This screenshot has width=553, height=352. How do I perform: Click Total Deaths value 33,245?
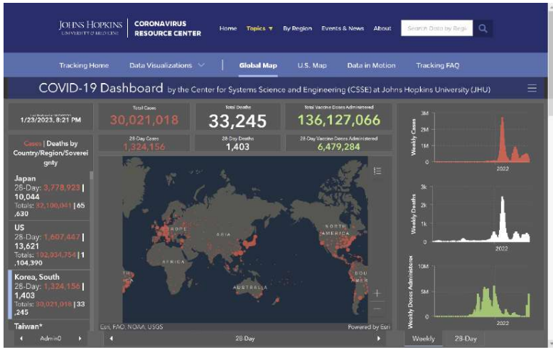237,121
